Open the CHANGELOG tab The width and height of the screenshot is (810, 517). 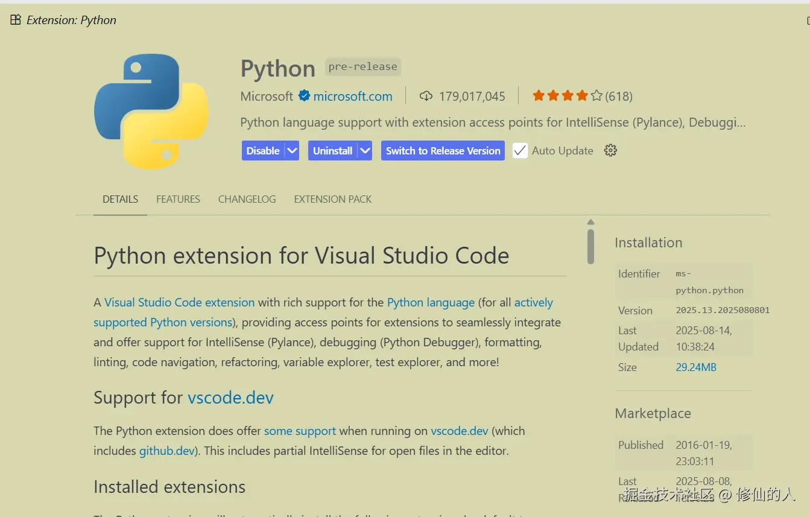(247, 199)
